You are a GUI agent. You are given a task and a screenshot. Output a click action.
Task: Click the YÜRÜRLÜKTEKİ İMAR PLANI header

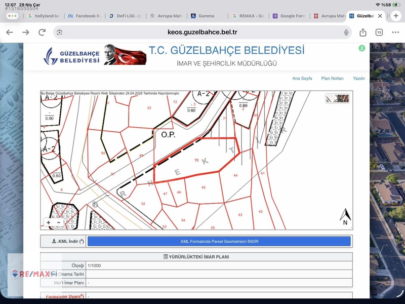[196, 257]
